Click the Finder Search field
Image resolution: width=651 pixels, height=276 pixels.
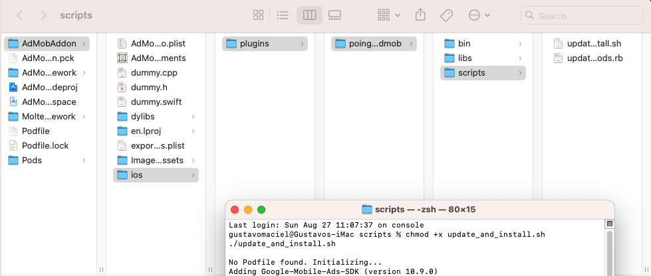coord(582,16)
